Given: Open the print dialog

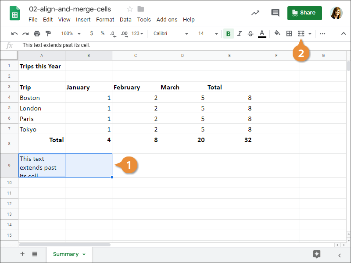Looking at the screenshot, I should tap(37, 33).
